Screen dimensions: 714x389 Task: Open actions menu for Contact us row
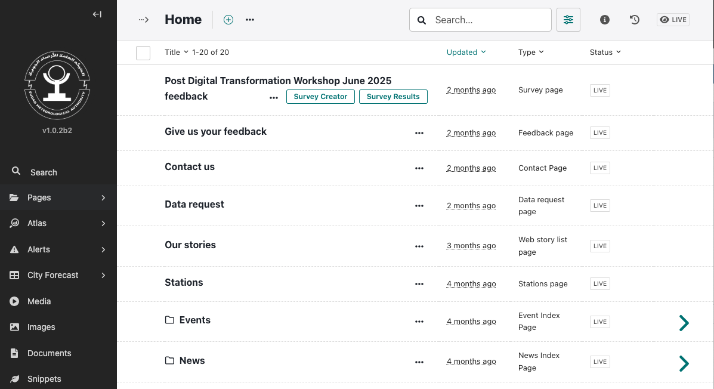(419, 168)
